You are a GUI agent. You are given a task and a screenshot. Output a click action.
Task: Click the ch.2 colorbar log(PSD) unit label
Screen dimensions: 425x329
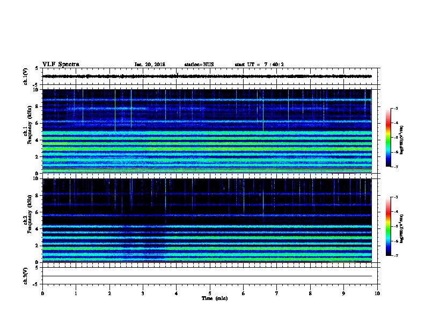click(401, 228)
